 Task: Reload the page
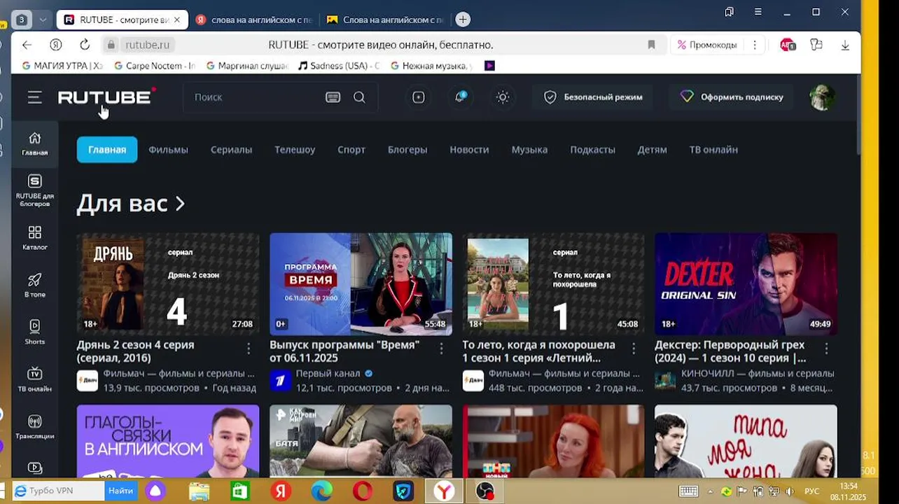85,45
